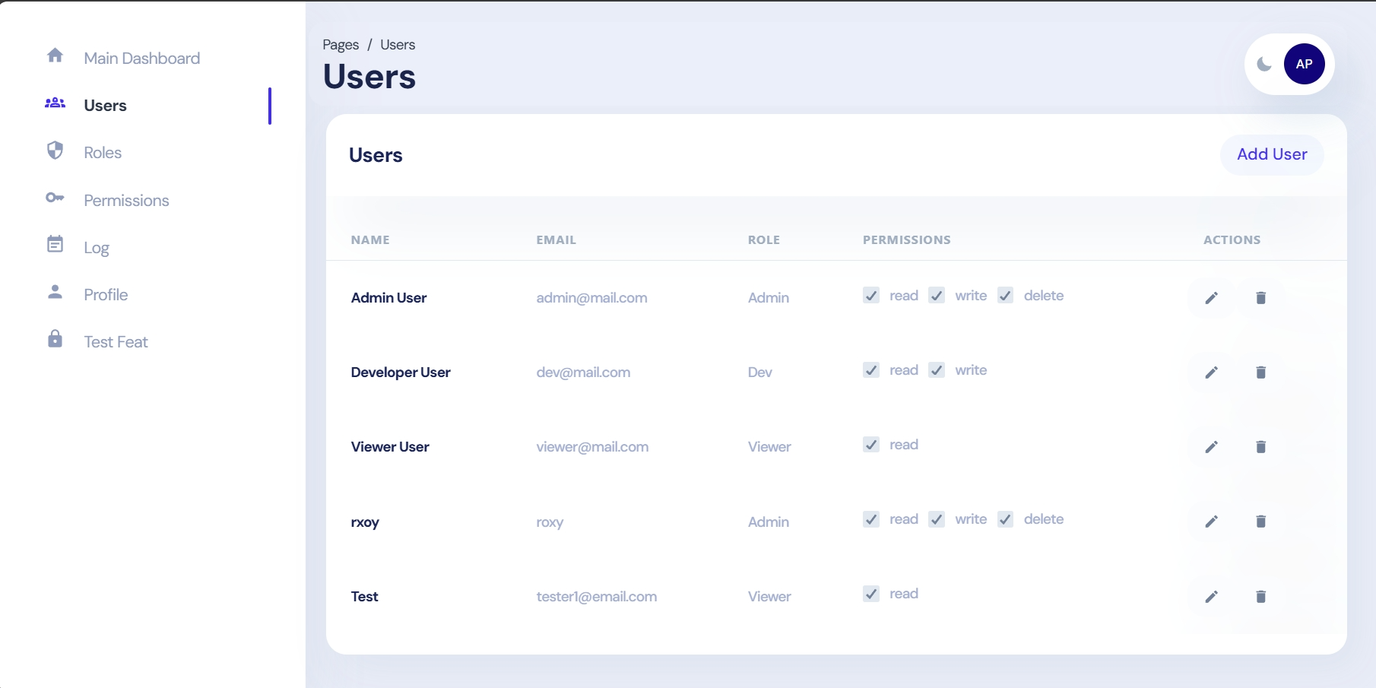Click the trash icon for rxoy
This screenshot has height=688, width=1376.
1260,522
